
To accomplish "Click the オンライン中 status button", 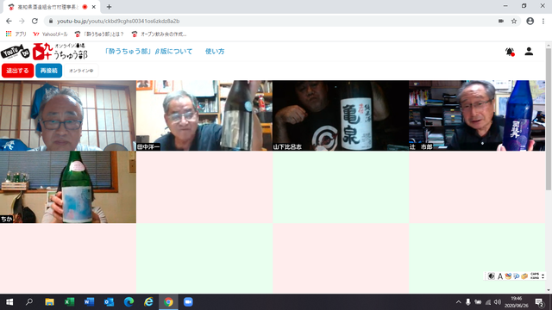I will click(81, 71).
